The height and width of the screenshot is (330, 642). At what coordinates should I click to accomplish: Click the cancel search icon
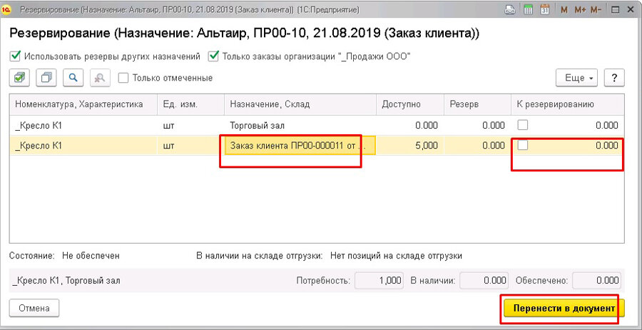coord(100,78)
